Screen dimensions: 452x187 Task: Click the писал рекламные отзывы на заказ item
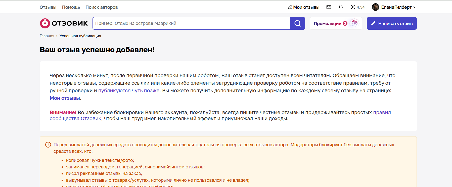coord(104,173)
